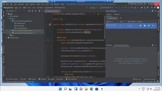The image size is (162, 91).
Task: Open Search Everywhere magnifier icon
Action: (152, 8)
